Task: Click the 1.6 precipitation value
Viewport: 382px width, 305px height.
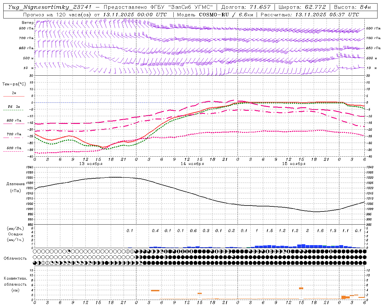Action: click(x=320, y=231)
